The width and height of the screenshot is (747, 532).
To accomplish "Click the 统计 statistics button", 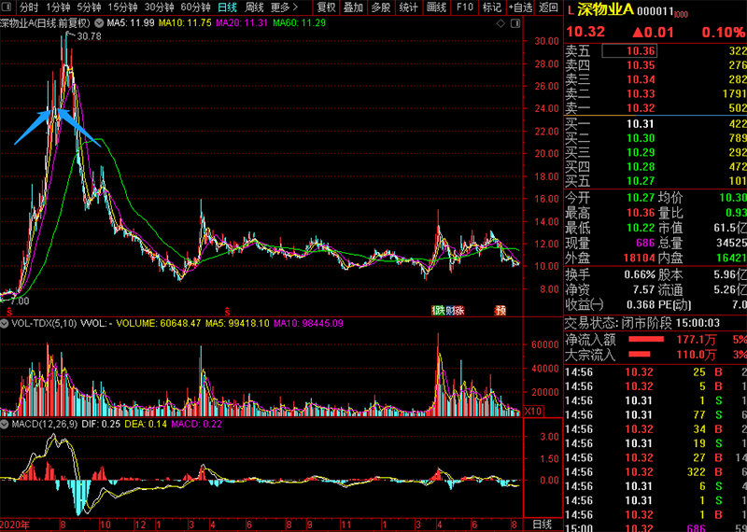I will pyautogui.click(x=408, y=7).
